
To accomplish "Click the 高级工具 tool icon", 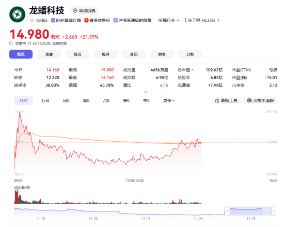I will point(217,101).
